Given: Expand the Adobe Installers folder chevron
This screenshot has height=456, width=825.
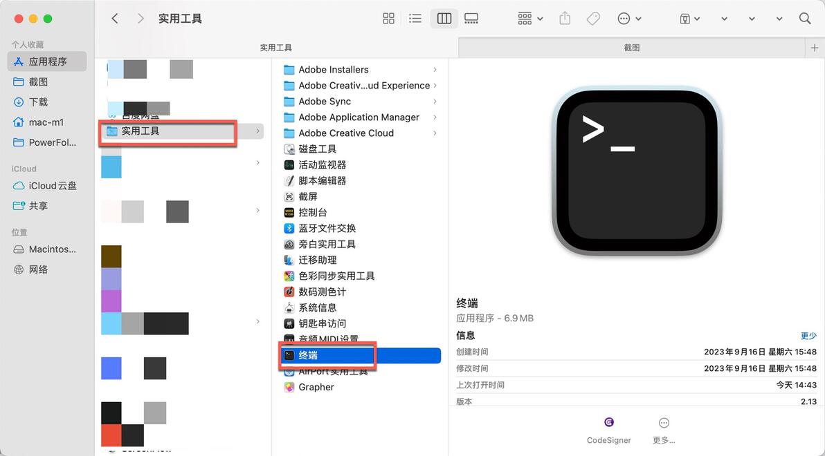Looking at the screenshot, I should pos(435,69).
